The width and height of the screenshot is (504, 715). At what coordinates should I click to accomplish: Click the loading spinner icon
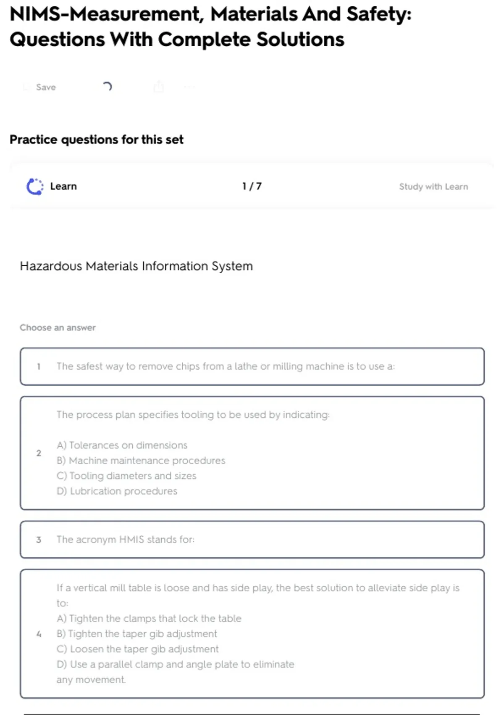(107, 87)
